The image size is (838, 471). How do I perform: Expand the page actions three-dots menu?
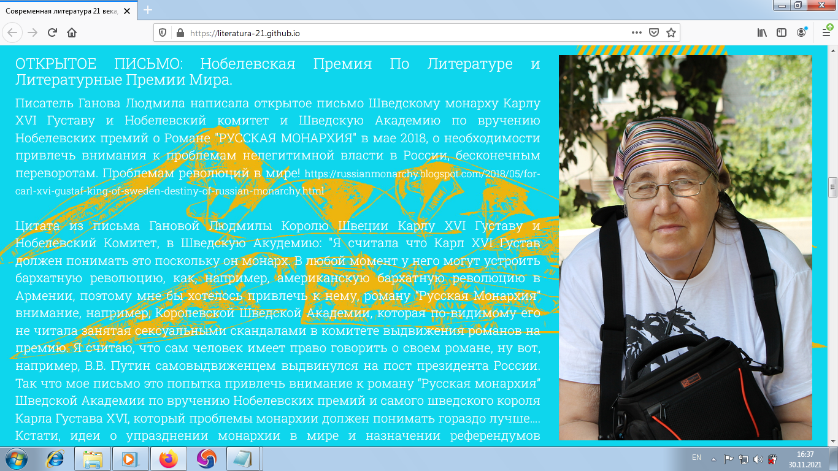(x=637, y=33)
